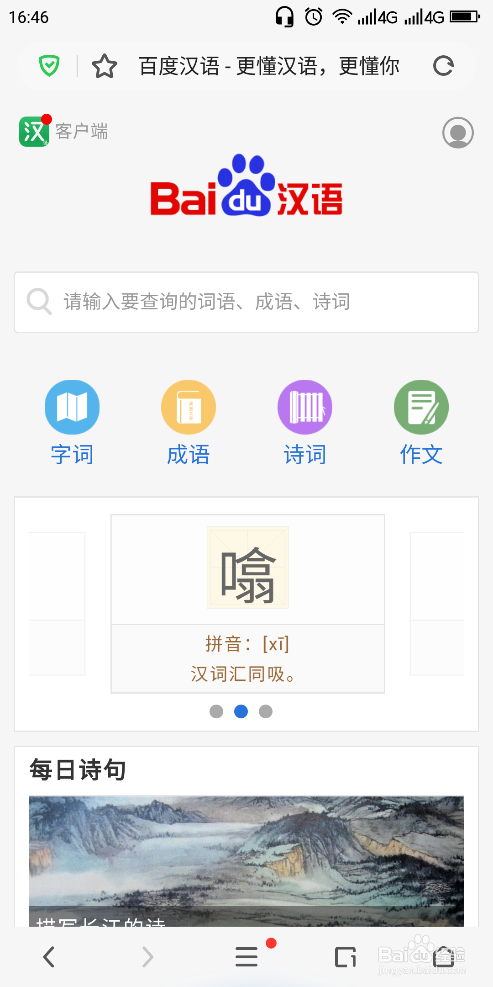Tap the green security shield icon
The image size is (493, 987).
click(x=49, y=66)
